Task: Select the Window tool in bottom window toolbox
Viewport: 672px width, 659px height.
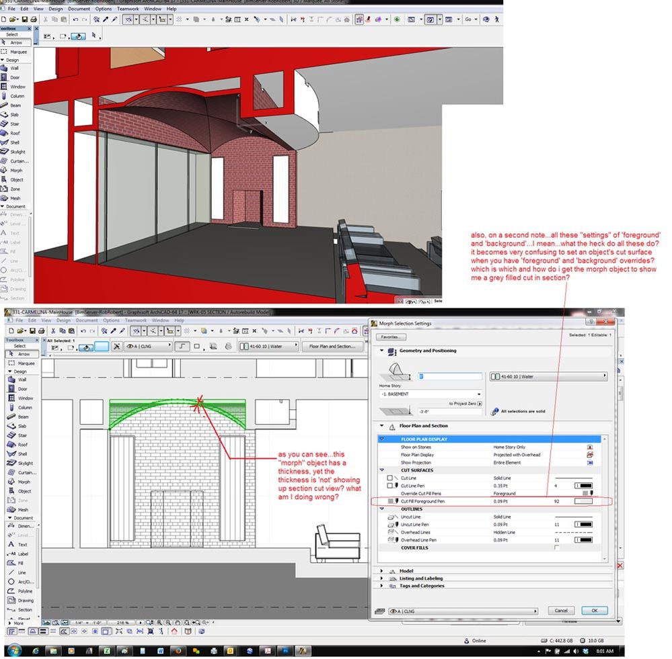Action: 23,398
